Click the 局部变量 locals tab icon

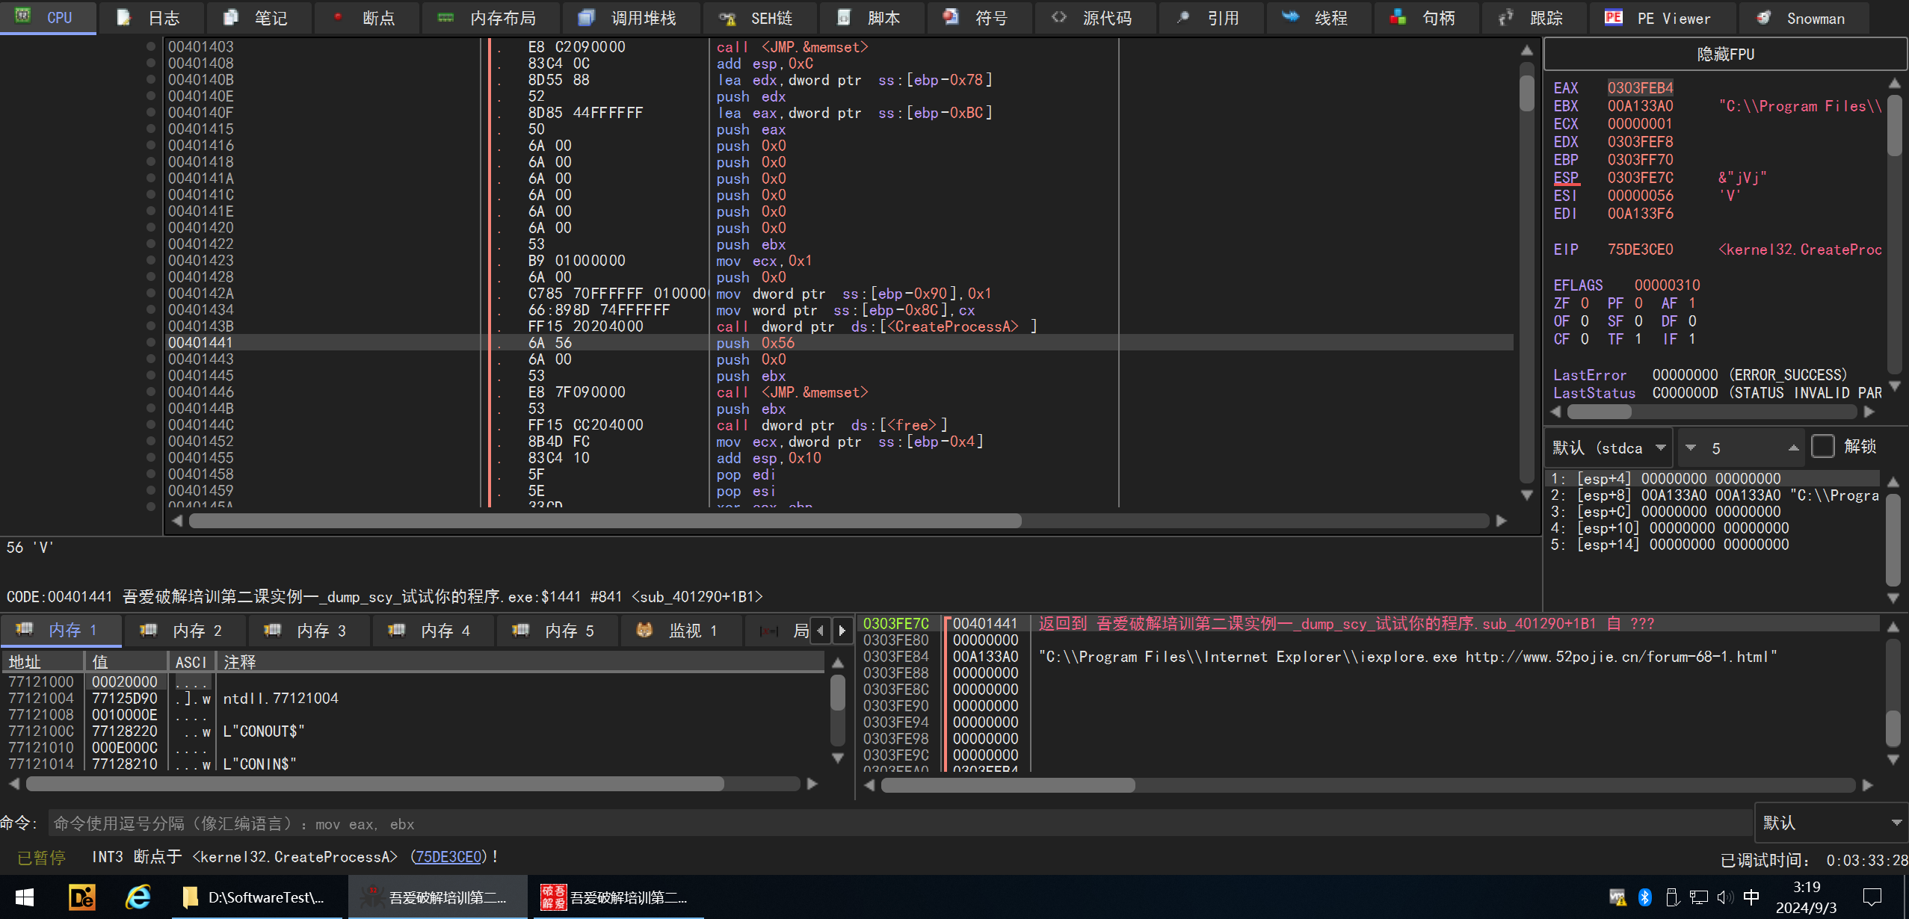pyautogui.click(x=768, y=631)
